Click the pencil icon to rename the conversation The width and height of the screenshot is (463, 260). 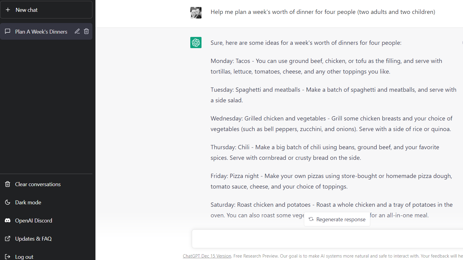click(x=77, y=31)
